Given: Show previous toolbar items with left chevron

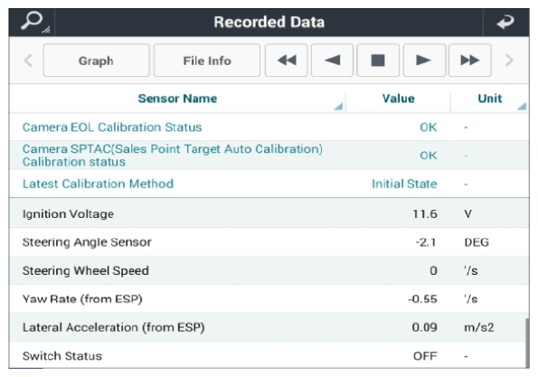Looking at the screenshot, I should pos(28,61).
